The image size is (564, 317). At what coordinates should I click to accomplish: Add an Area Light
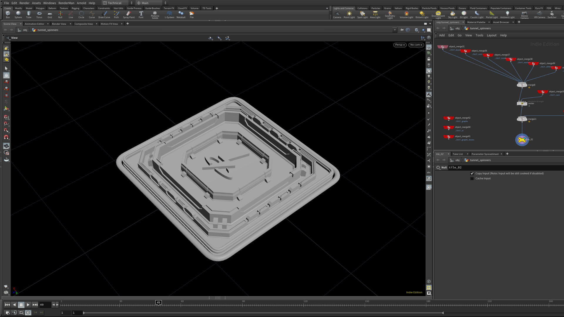coord(375,15)
